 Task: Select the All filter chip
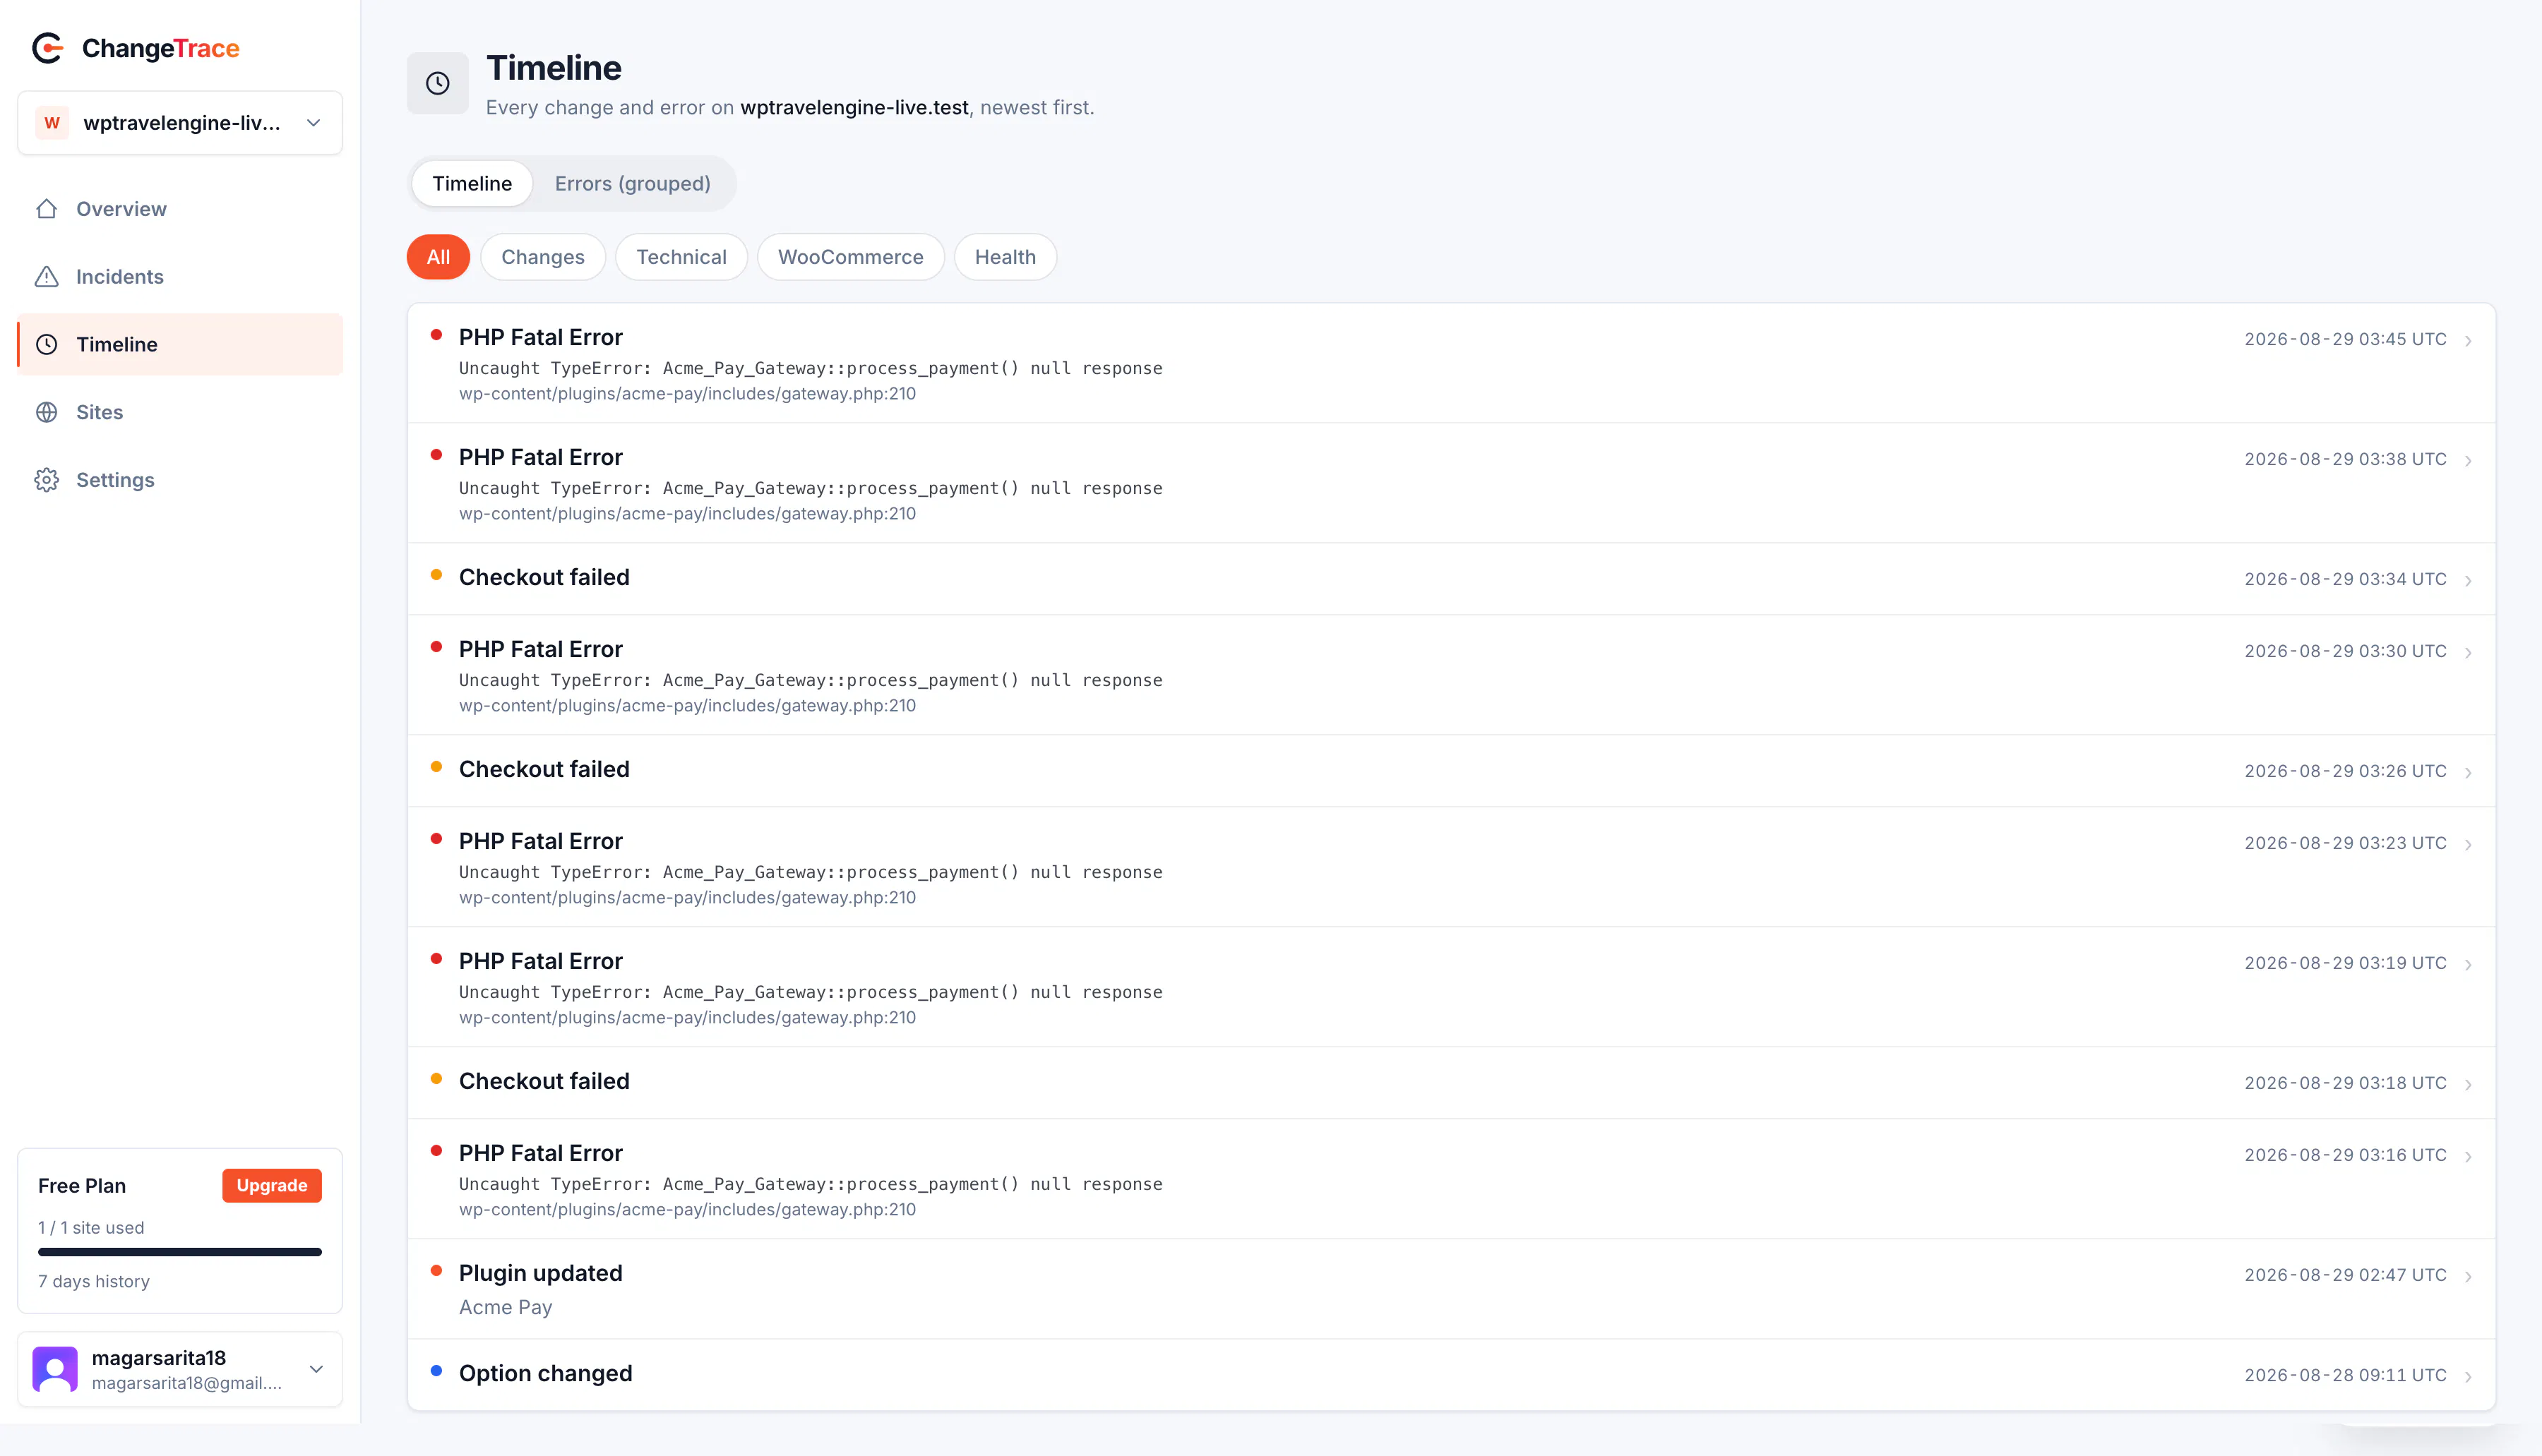point(438,257)
